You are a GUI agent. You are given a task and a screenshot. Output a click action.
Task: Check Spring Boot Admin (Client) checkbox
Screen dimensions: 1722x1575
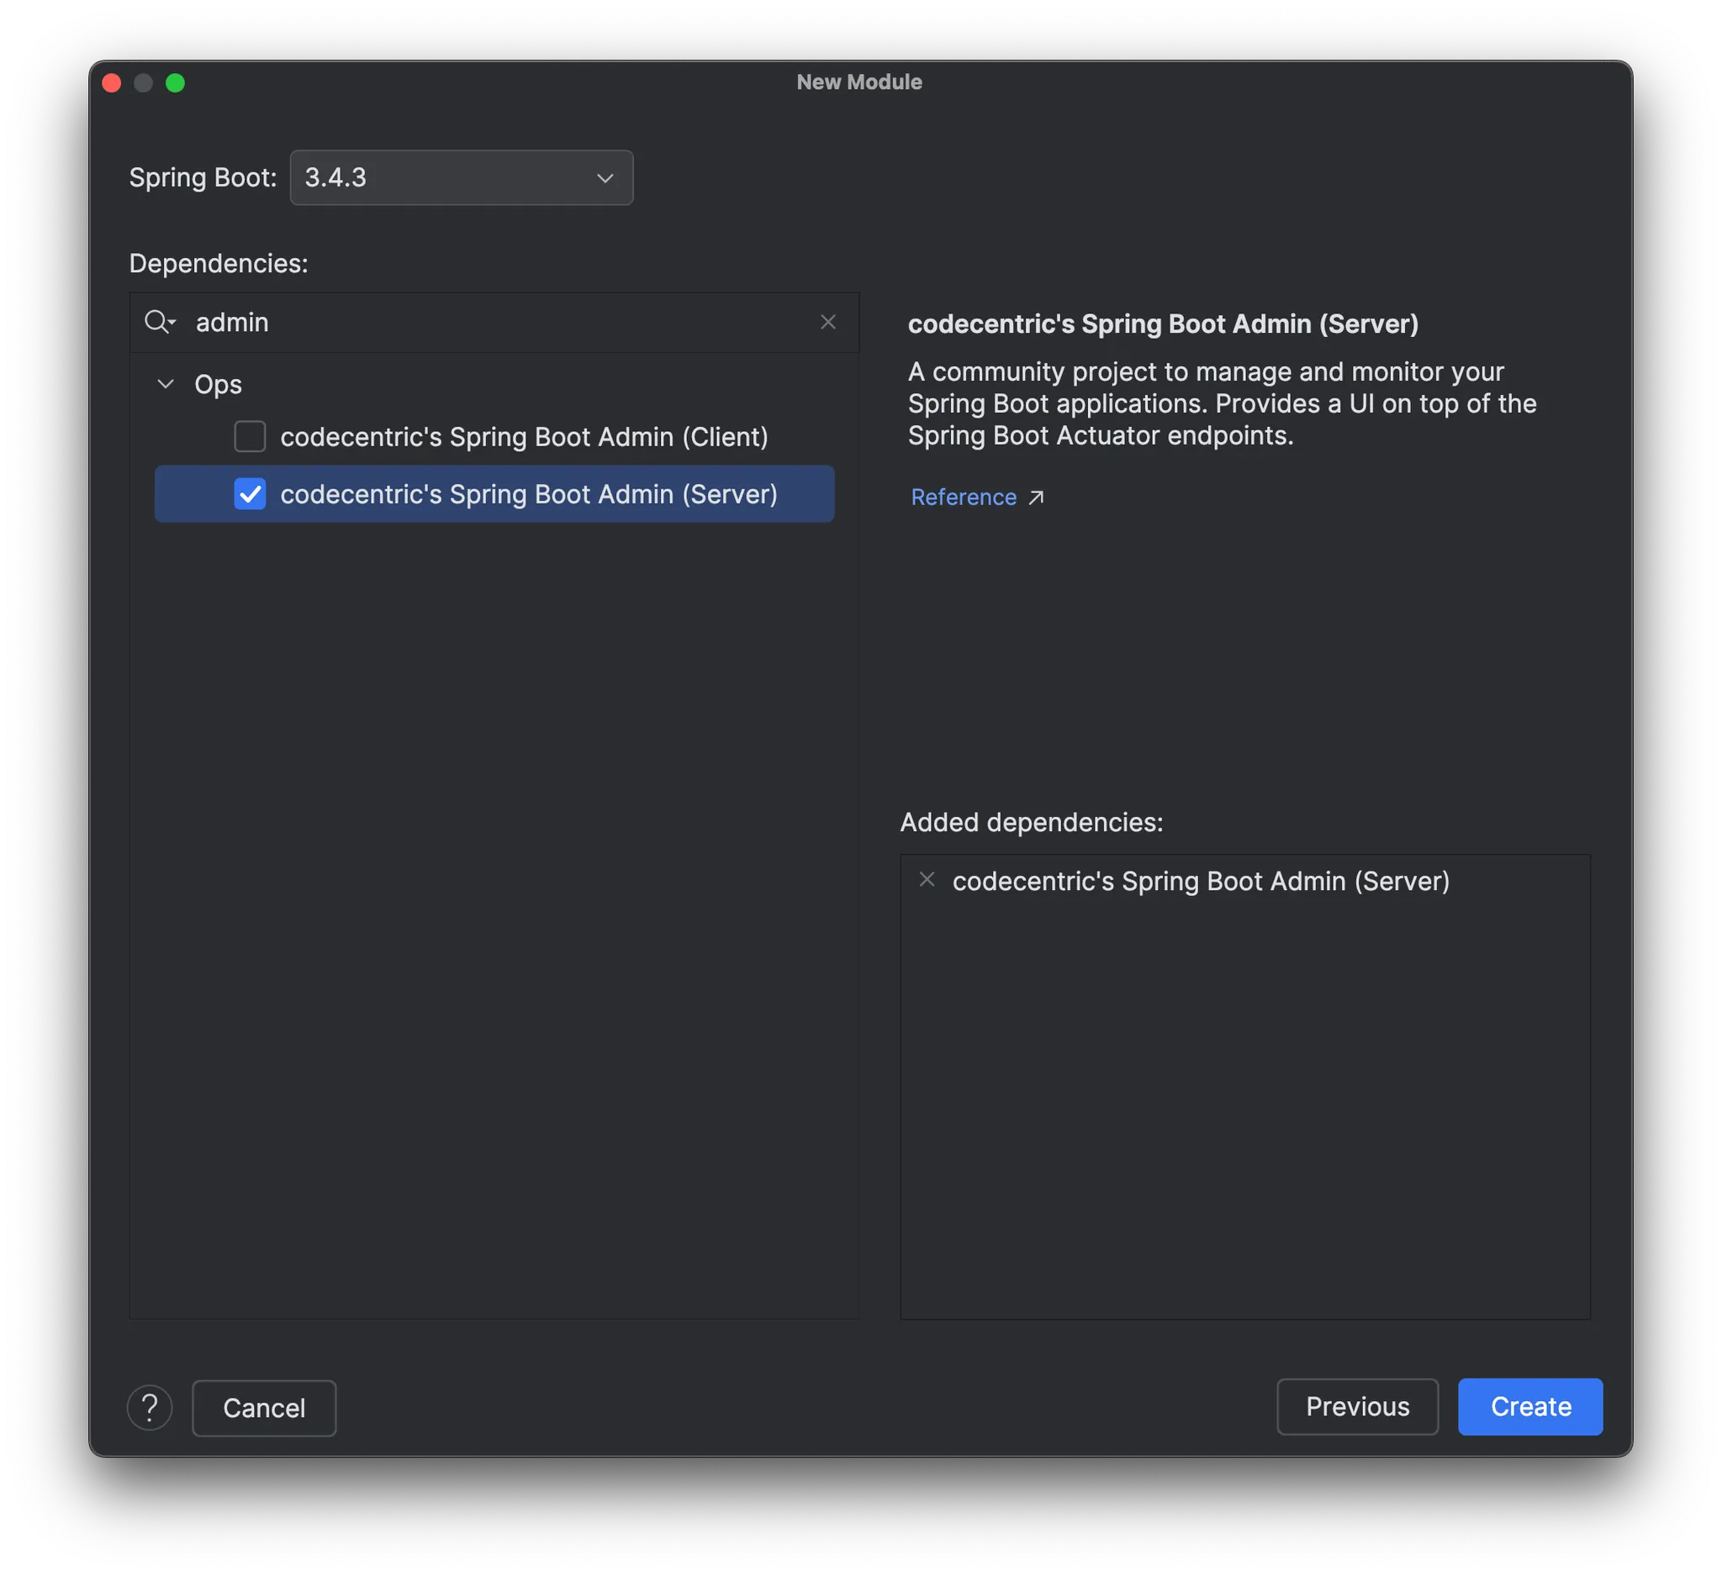click(x=250, y=436)
